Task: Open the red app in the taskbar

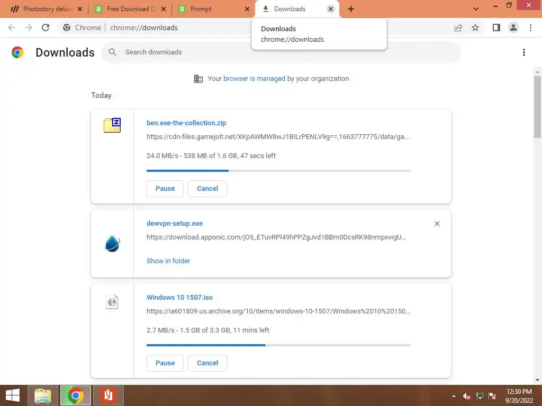Action: [108, 395]
